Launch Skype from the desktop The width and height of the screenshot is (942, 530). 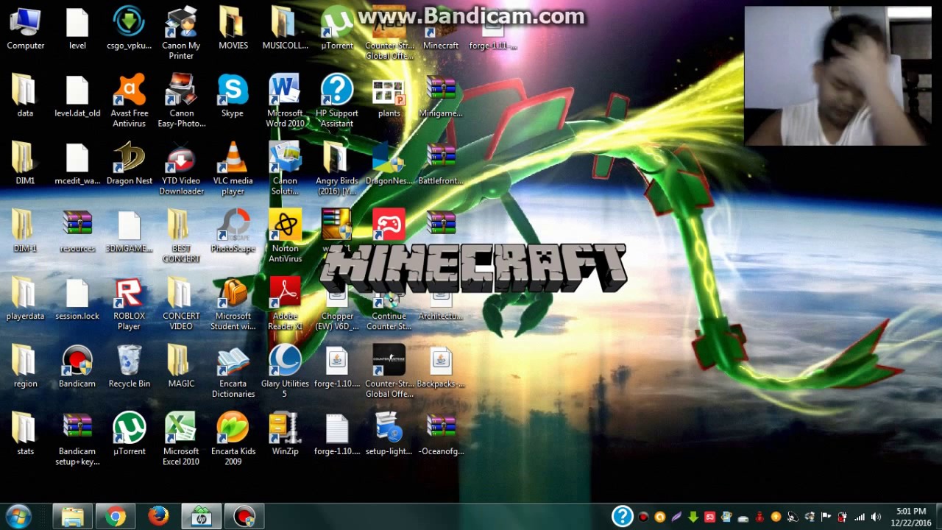pos(233,96)
